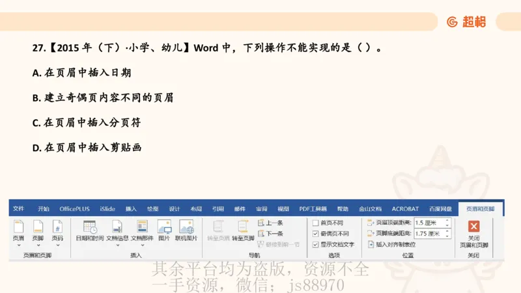
Task: Decrease 页眉顶端距离 with down arrow
Action: point(447,225)
